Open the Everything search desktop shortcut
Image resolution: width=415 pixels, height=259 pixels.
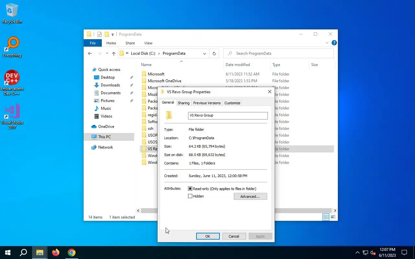[x=12, y=47]
